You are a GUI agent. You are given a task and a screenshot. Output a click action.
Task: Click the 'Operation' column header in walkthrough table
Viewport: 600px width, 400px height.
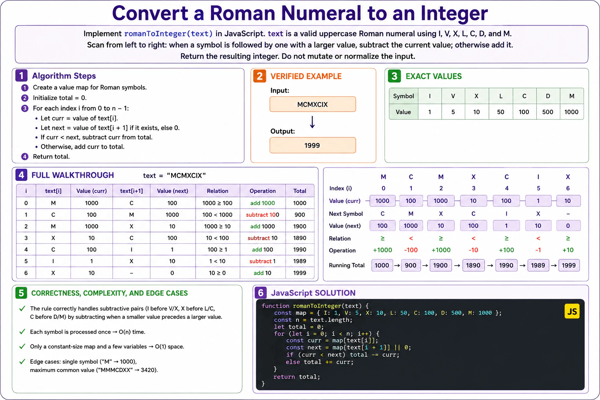(x=262, y=191)
